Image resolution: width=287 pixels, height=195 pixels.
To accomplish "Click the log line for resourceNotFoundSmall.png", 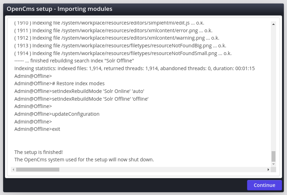I will pyautogui.click(x=123, y=53).
